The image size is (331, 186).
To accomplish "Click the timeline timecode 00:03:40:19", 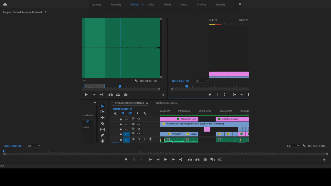I will (122, 109).
